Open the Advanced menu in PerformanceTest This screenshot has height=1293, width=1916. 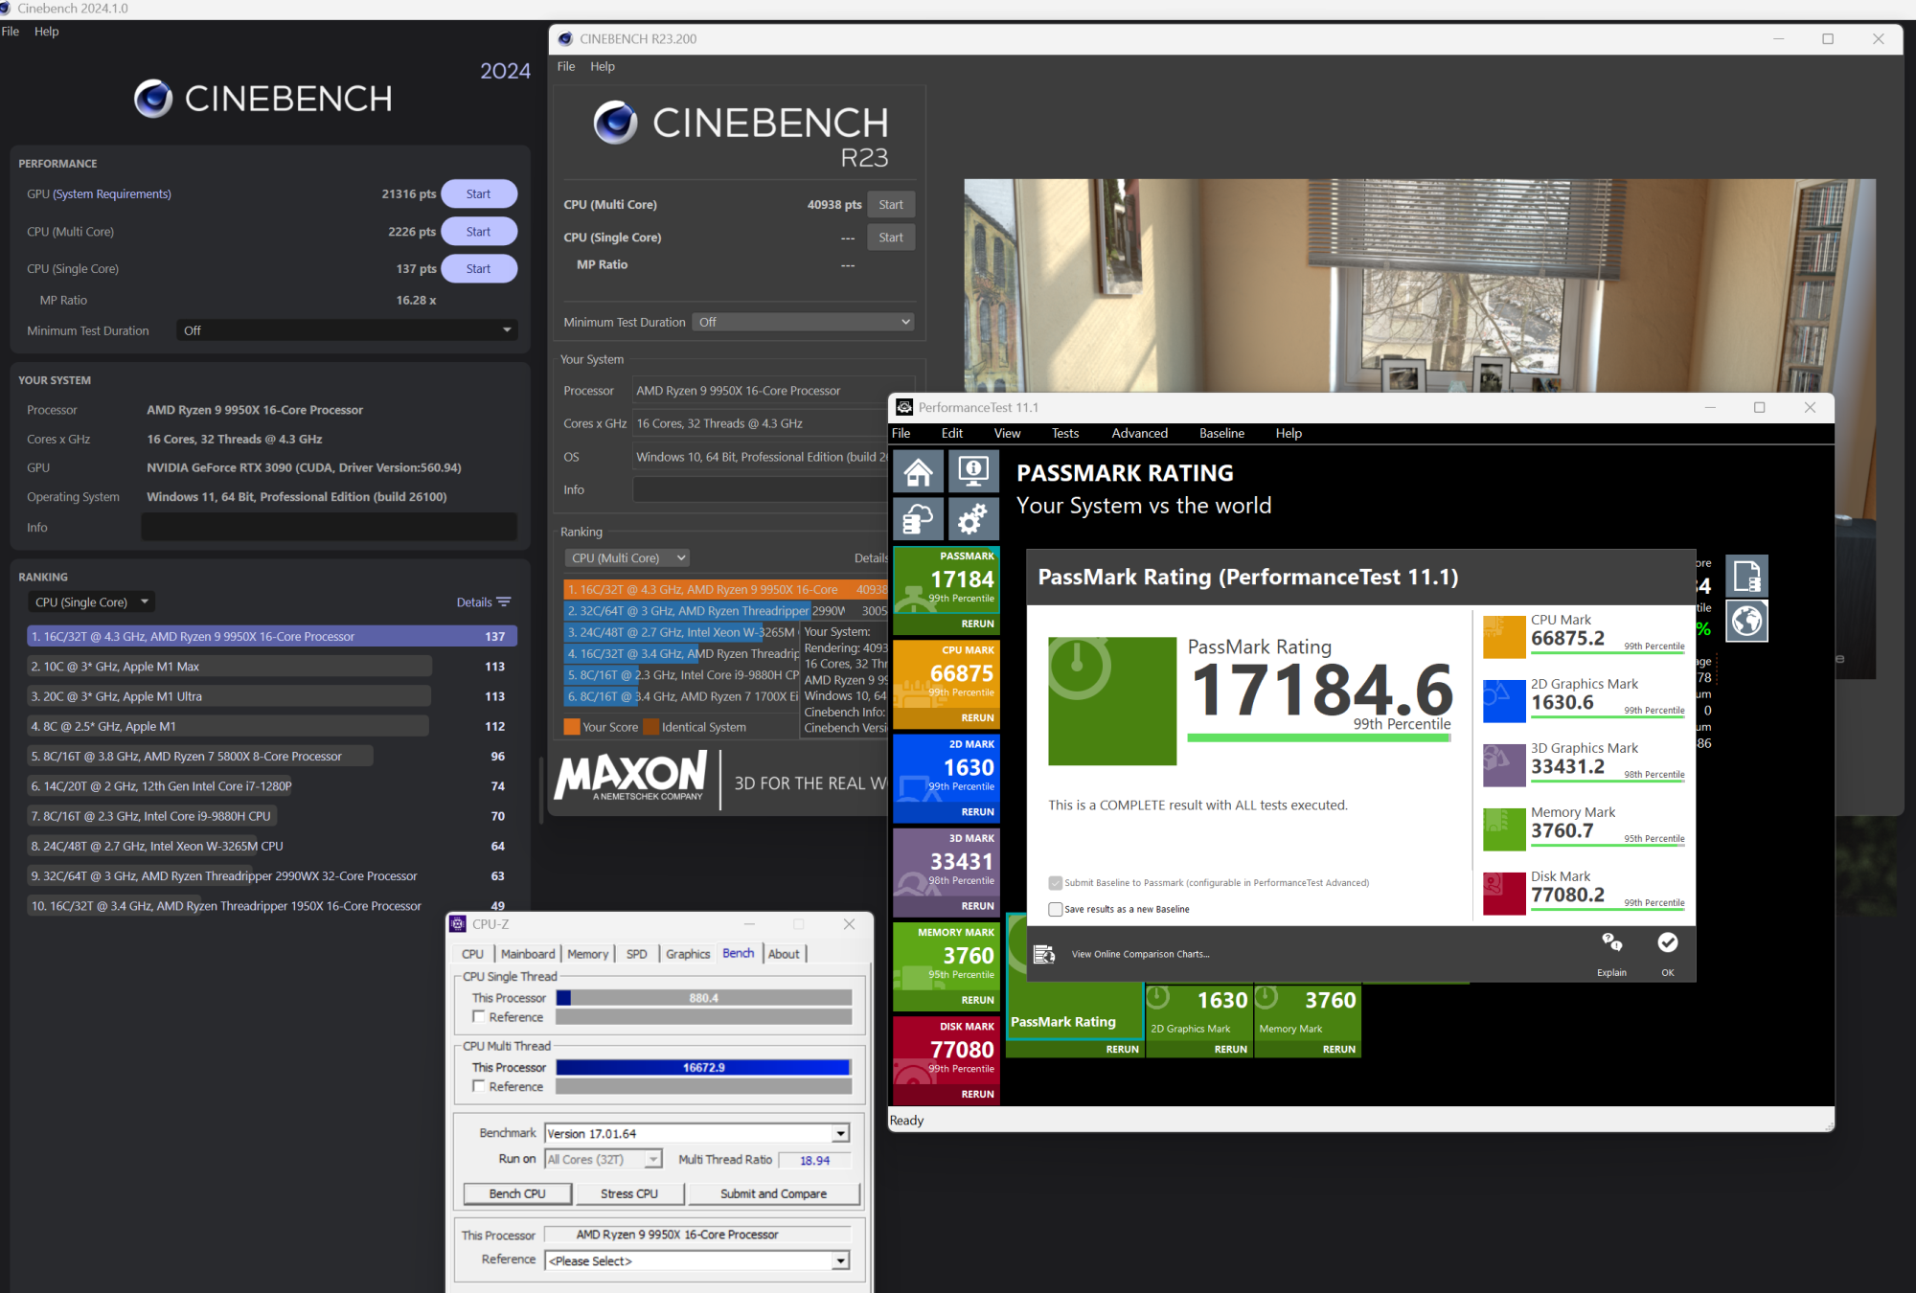(1140, 434)
